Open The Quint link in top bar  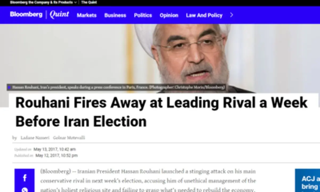click(89, 2)
